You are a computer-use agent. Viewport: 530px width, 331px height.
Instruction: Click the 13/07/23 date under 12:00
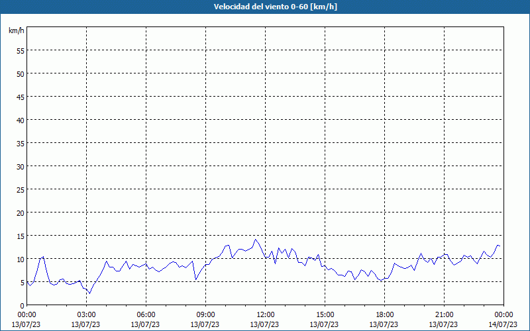pyautogui.click(x=264, y=324)
